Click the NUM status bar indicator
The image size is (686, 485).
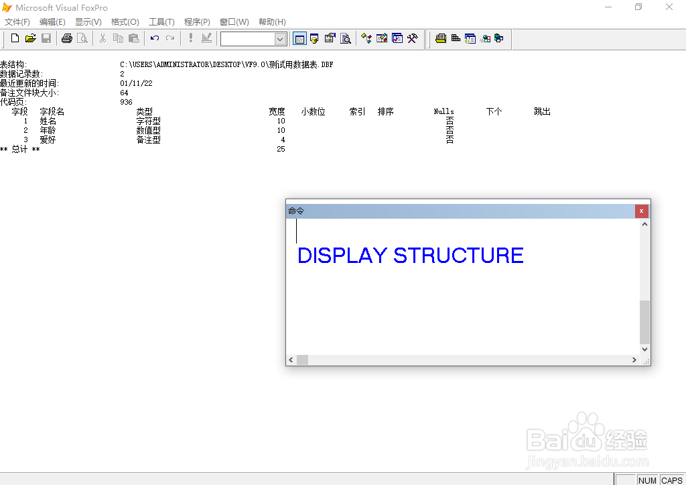tap(647, 480)
